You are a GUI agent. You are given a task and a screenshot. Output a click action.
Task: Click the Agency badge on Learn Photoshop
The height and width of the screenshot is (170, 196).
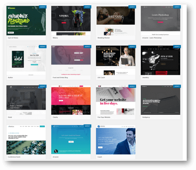point(177,7)
